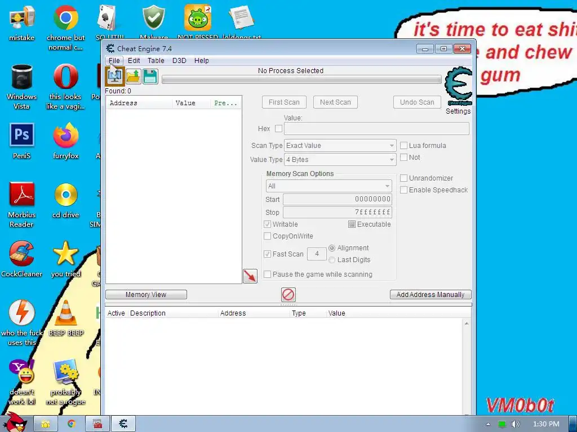Screen dimensions: 577x432
Task: Open Memory View
Action: click(146, 295)
